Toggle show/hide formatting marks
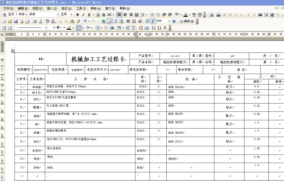 pos(153,21)
